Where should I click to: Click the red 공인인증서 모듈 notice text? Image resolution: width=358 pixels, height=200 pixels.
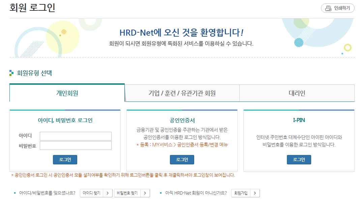[123, 175]
